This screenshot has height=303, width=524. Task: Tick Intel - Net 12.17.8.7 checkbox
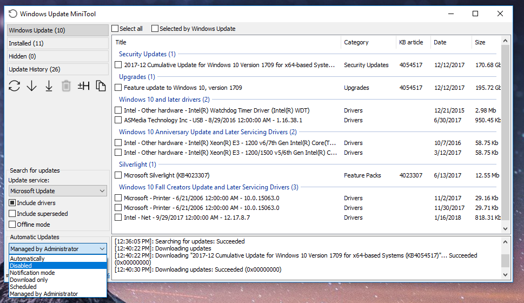click(x=118, y=218)
